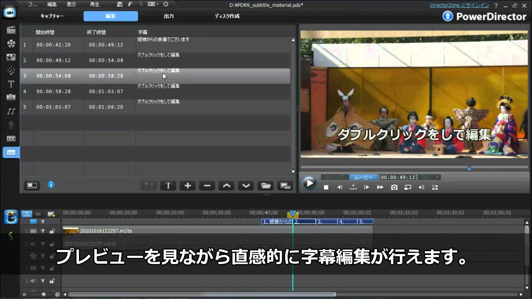532x299 pixels.
Task: Fast forward the preview
Action: point(380,187)
